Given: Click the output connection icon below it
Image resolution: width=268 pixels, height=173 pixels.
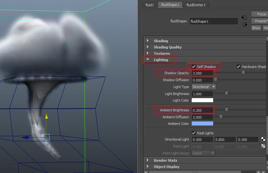Looking at the screenshot, I should pyautogui.click(x=244, y=25).
